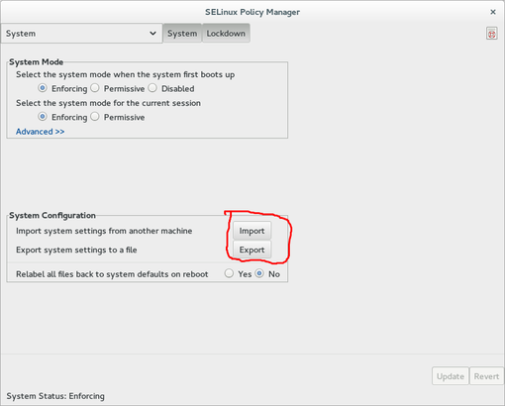Close the SELinux Policy Manager window

(x=493, y=12)
